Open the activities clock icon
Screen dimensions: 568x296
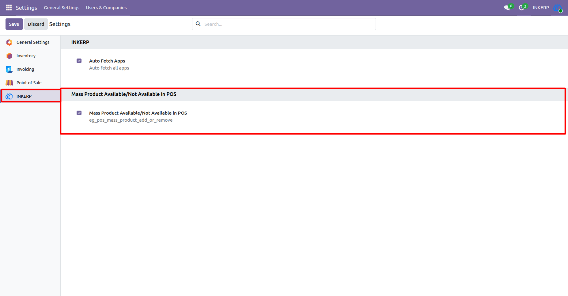(x=521, y=8)
